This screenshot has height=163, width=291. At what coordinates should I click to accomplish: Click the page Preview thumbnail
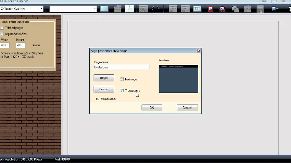click(x=178, y=79)
